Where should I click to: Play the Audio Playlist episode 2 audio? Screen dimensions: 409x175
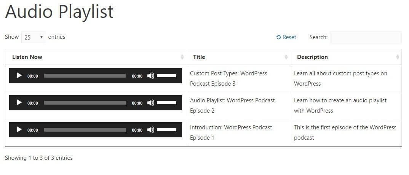tap(19, 103)
